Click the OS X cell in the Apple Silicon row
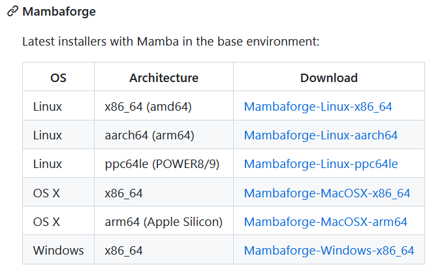Viewport: 427px width, 267px height. tap(46, 222)
